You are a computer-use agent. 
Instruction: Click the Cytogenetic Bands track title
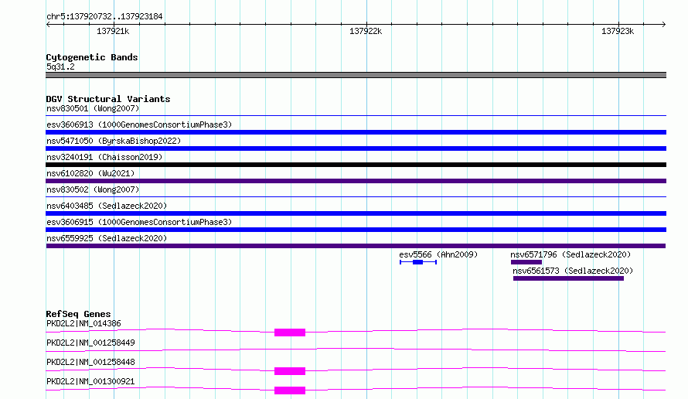point(92,57)
